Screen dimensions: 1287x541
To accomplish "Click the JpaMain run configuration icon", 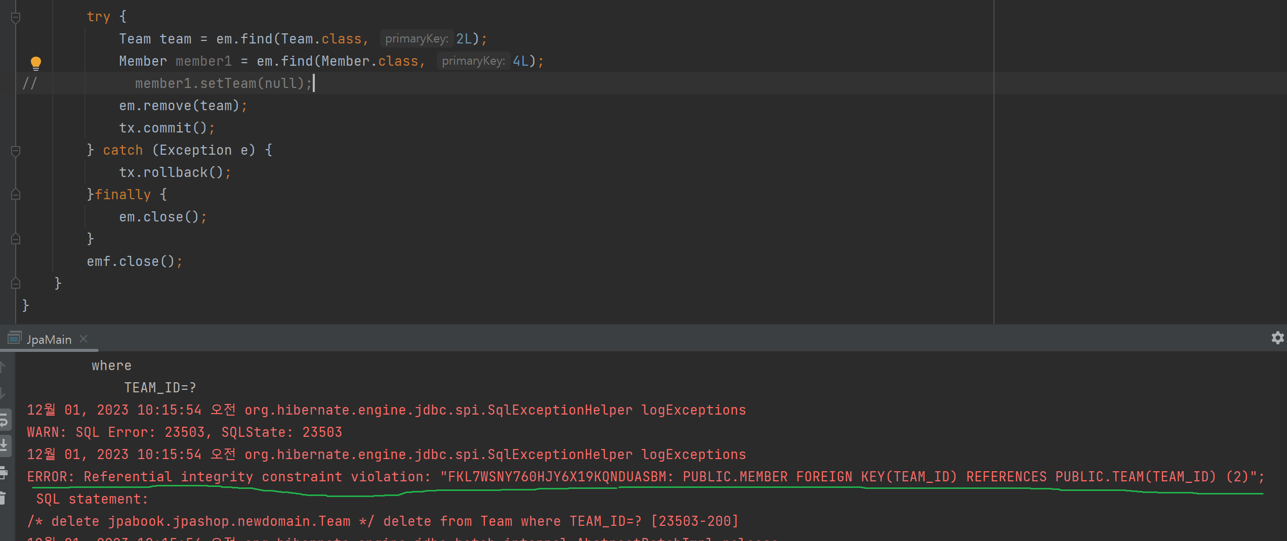I will [15, 338].
